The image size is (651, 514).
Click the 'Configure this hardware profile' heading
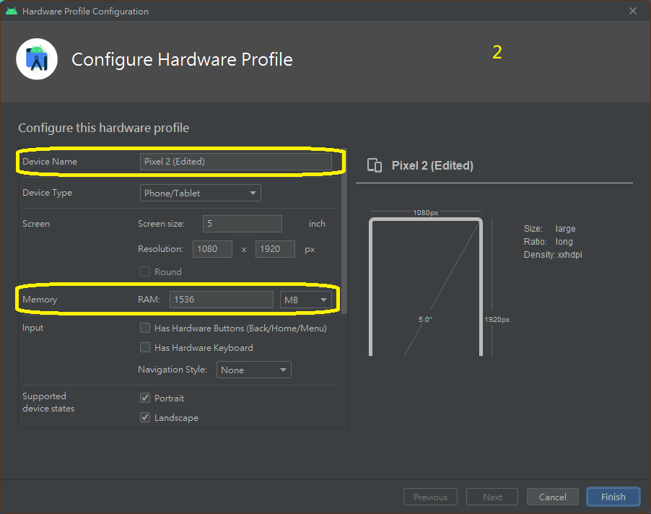click(103, 128)
